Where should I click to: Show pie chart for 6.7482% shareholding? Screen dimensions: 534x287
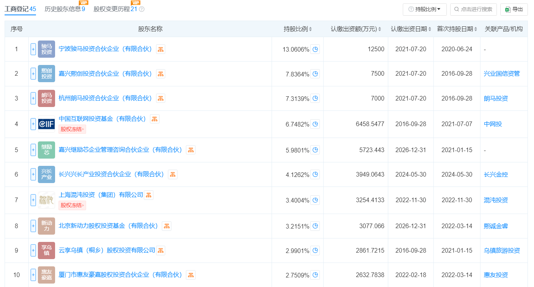click(315, 124)
